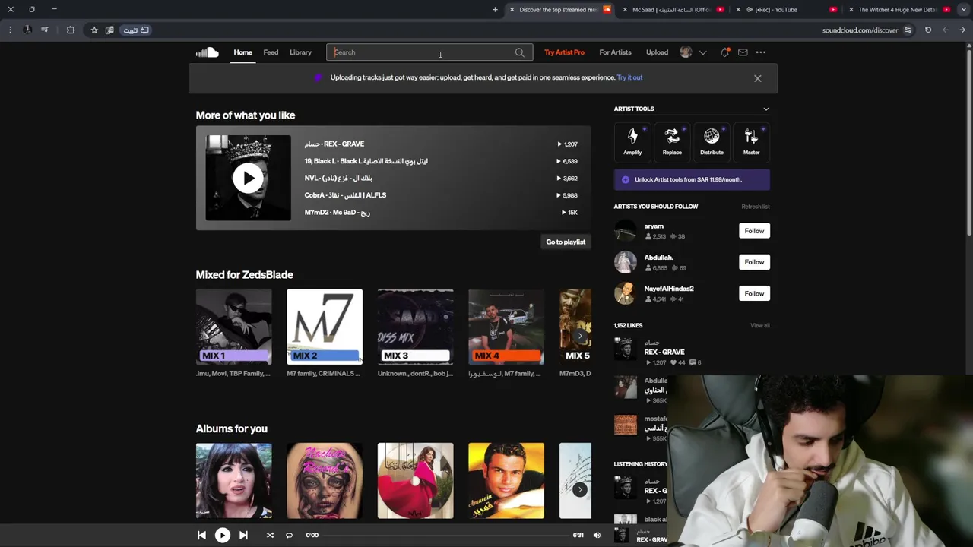Open the Distribute artist tool
973x547 pixels.
tap(712, 141)
